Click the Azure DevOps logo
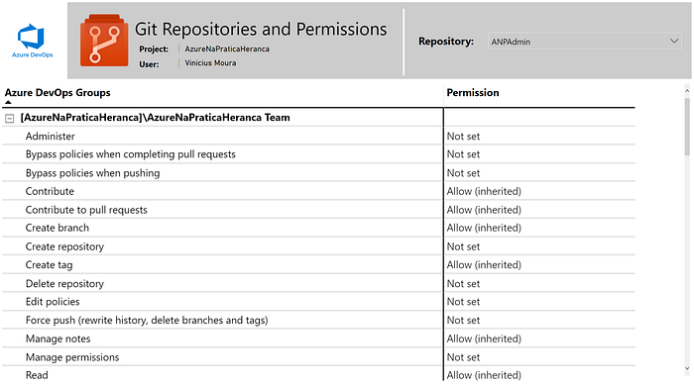Screen dimensions: 694x385 point(32,41)
